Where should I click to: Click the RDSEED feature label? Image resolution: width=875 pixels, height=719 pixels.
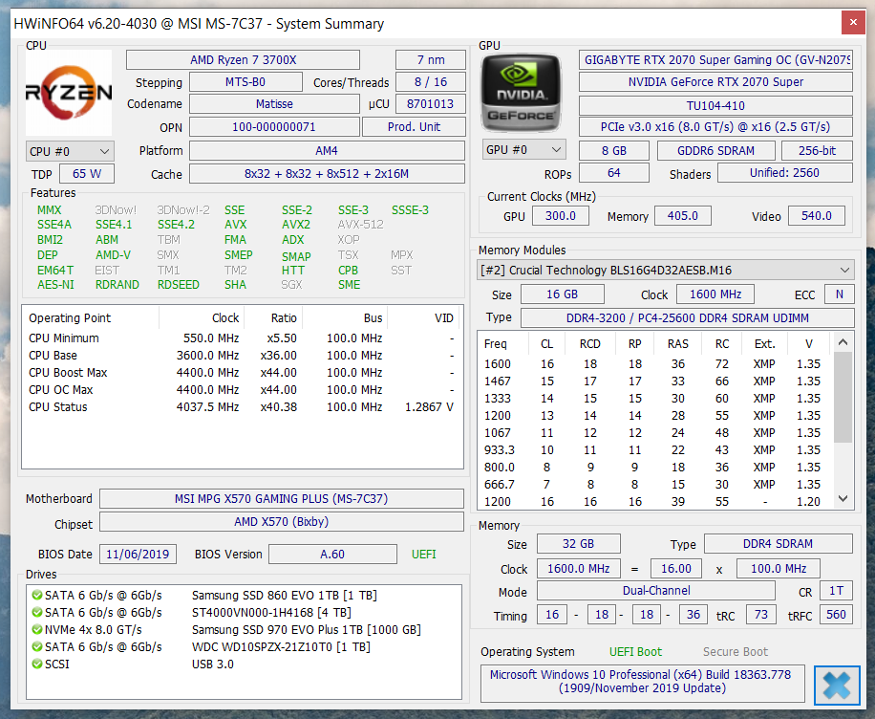178,285
